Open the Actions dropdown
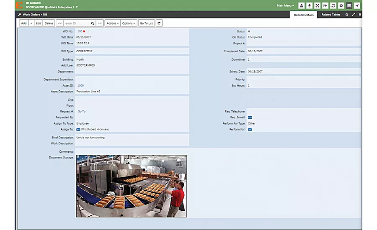Image resolution: width=377 pixels, height=230 pixels. coord(113,23)
